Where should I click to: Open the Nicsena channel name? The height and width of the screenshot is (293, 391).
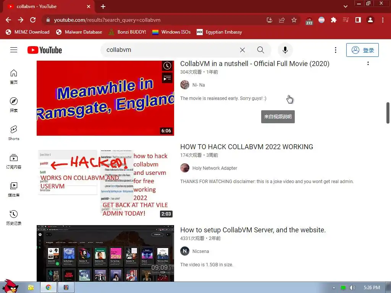200,251
